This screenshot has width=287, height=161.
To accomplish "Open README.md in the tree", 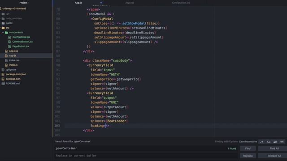I will point(13,84).
